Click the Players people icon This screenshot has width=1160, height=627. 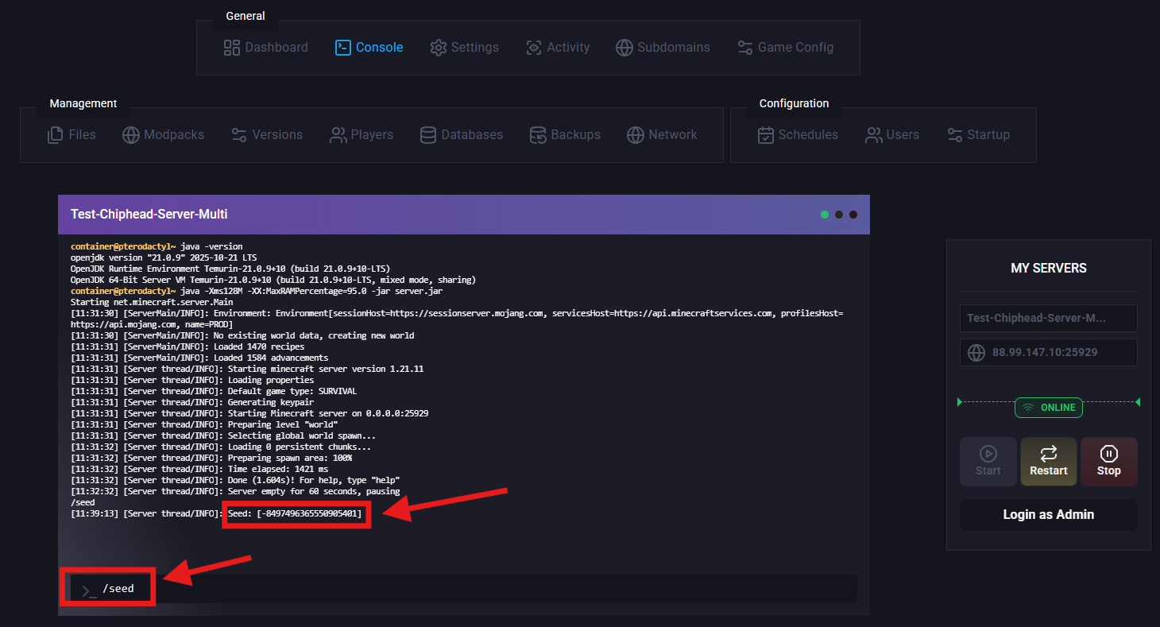pyautogui.click(x=338, y=135)
